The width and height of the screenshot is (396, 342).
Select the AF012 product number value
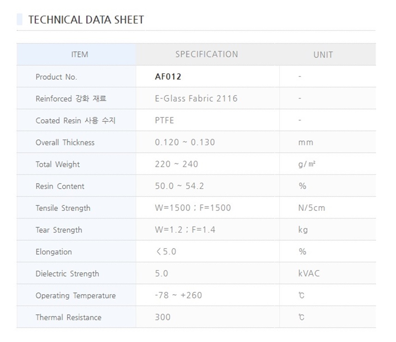pos(168,77)
